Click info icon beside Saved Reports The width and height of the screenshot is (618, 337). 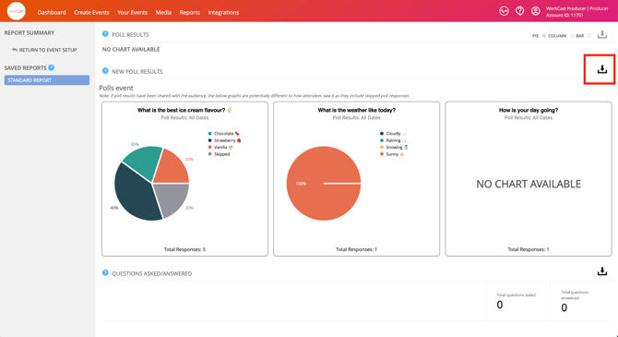pos(52,67)
